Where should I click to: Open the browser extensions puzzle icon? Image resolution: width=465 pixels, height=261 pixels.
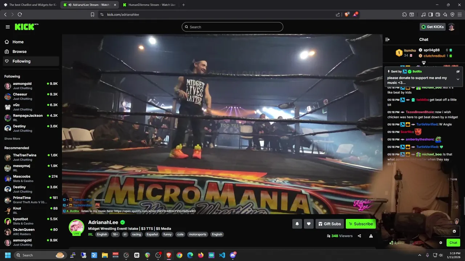(x=404, y=14)
